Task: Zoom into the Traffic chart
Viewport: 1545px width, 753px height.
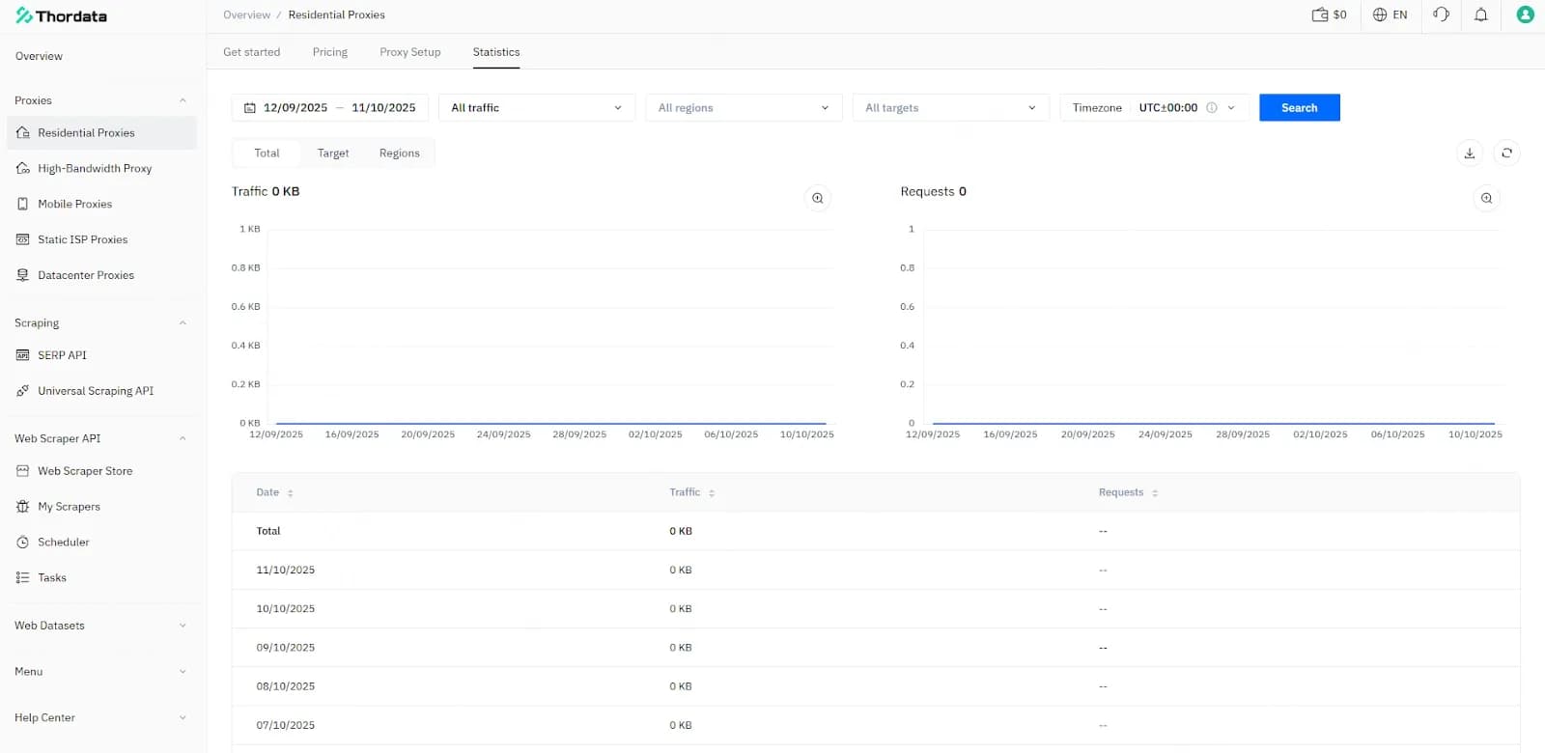Action: click(x=817, y=198)
